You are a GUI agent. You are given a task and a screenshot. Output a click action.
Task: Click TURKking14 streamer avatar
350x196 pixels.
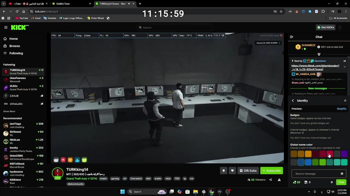coord(57,173)
